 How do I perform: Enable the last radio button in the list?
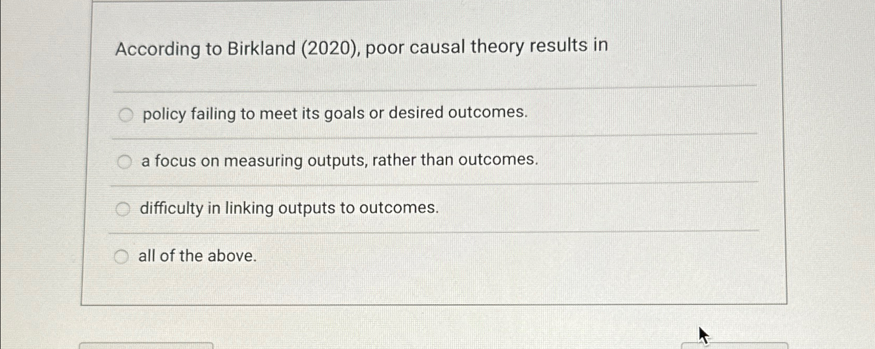(x=121, y=256)
